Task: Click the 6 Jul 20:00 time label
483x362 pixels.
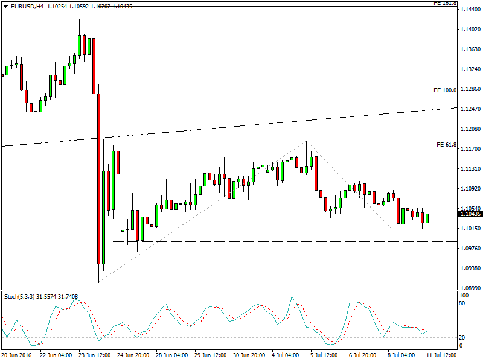Action: point(363,355)
